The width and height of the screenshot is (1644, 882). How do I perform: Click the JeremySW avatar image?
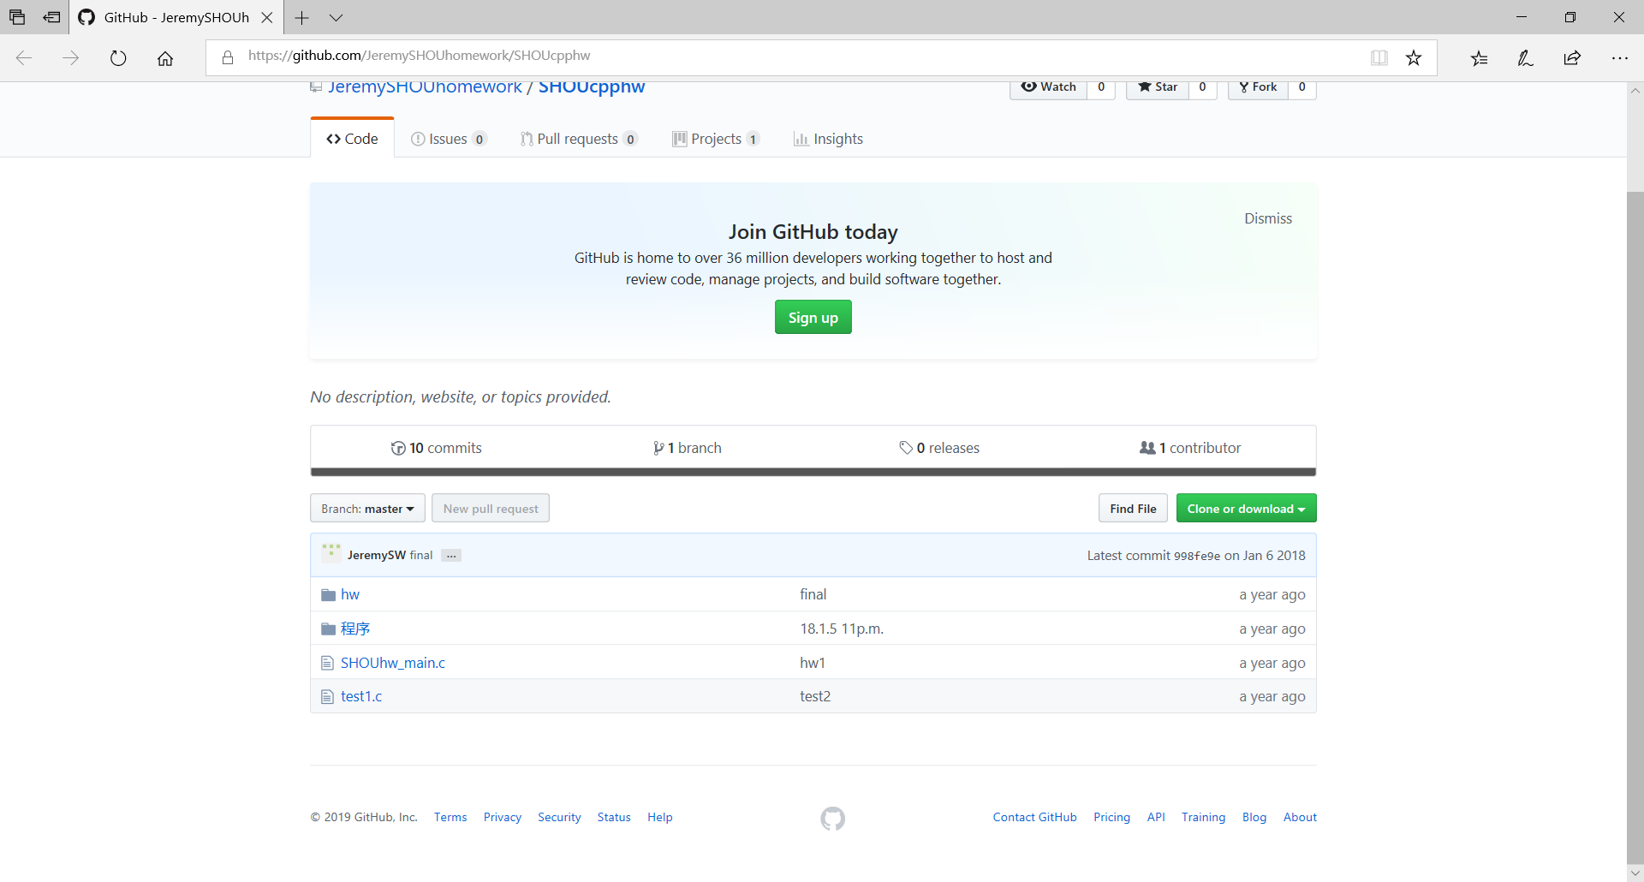point(331,555)
